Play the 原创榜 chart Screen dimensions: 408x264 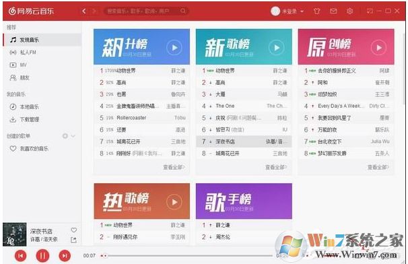378,48
